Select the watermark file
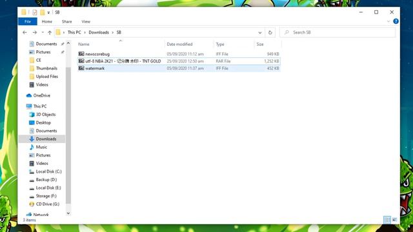 [x=179, y=68]
